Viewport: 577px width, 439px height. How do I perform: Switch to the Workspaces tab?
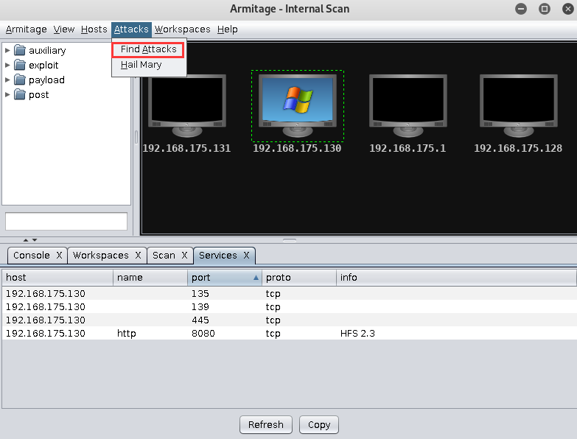(100, 256)
